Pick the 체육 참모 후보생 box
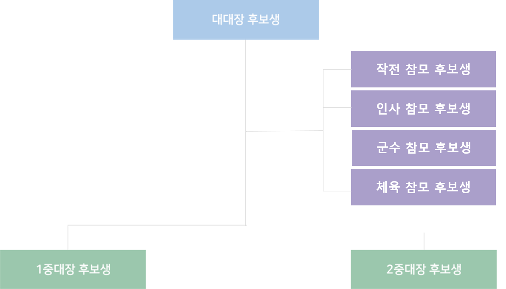The image size is (506, 289). click(x=423, y=187)
